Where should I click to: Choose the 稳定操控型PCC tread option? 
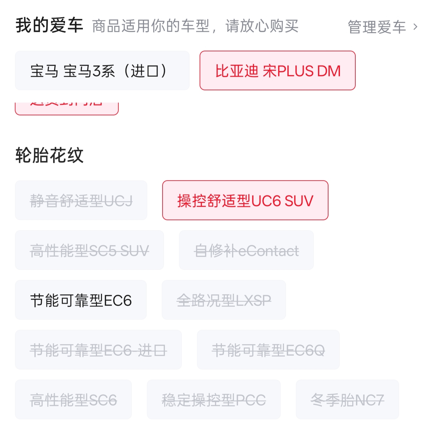[x=214, y=400]
